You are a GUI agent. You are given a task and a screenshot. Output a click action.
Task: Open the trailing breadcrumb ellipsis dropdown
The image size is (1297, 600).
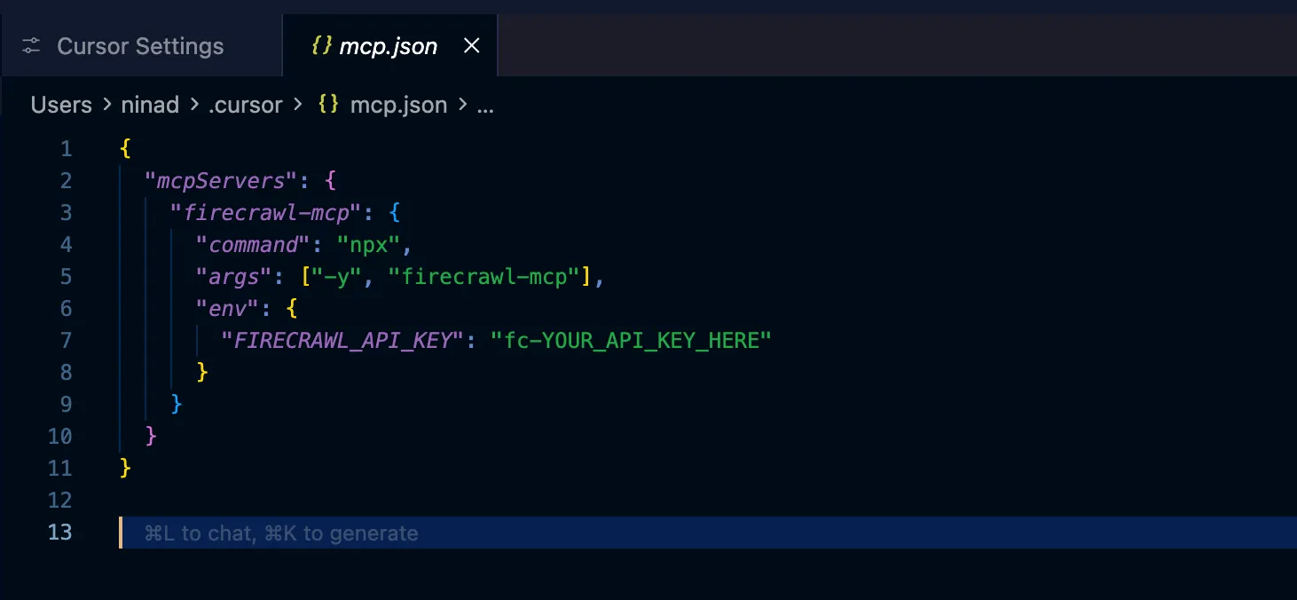point(484,107)
